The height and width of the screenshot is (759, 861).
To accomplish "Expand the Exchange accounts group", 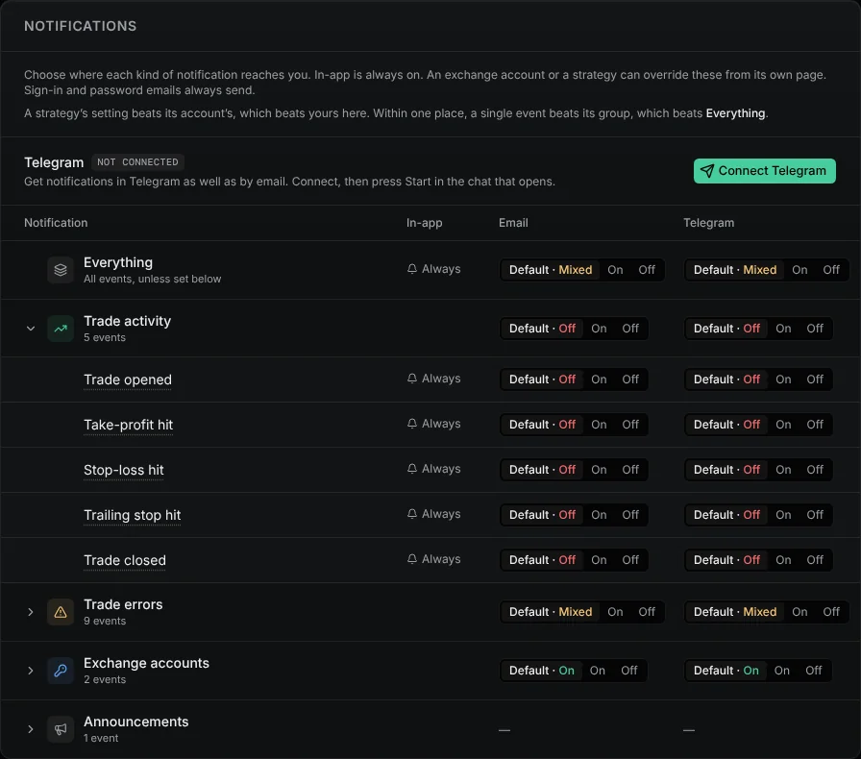I will pos(31,671).
